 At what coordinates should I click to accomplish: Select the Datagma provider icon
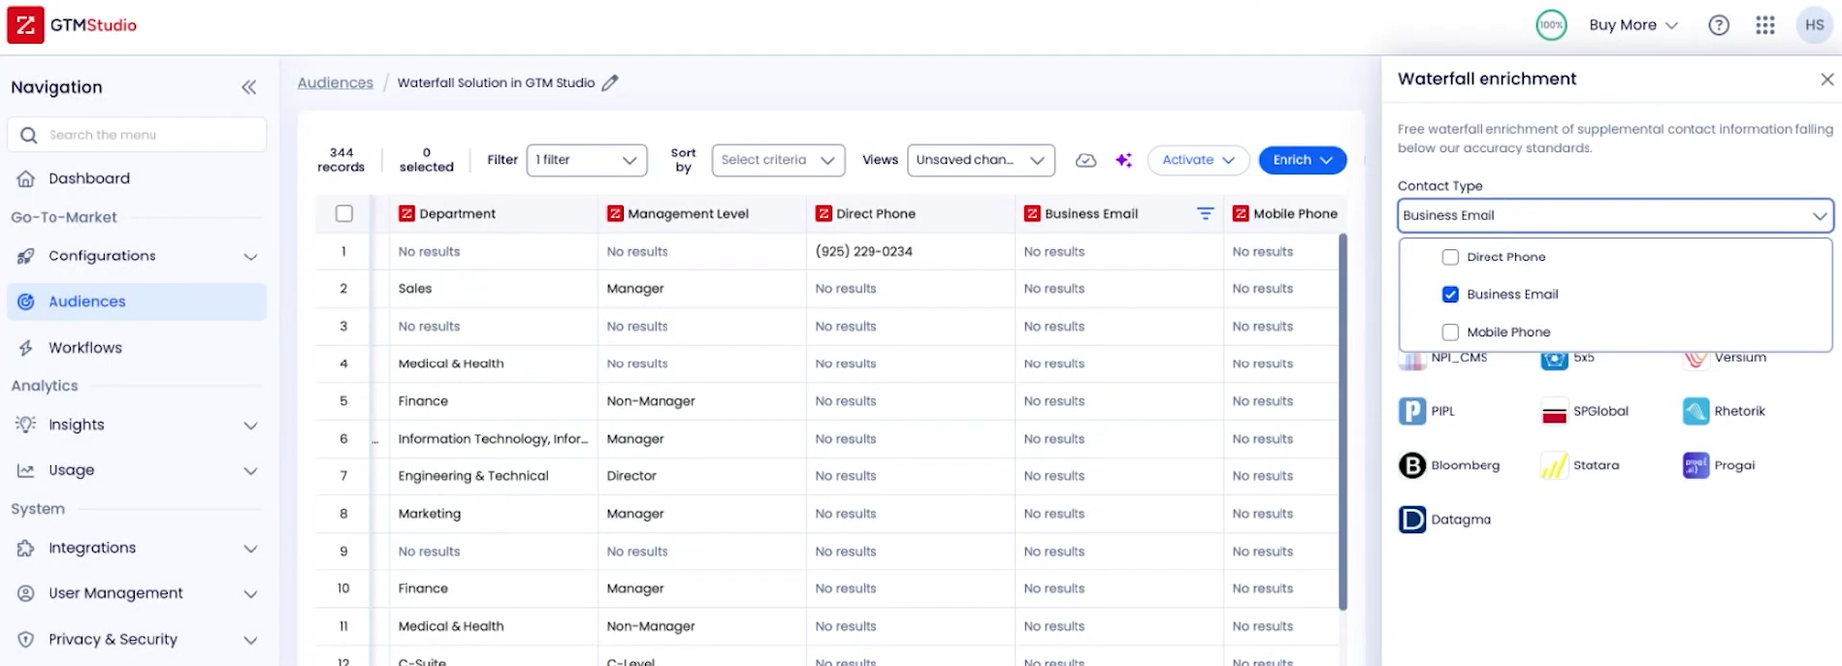pyautogui.click(x=1412, y=520)
